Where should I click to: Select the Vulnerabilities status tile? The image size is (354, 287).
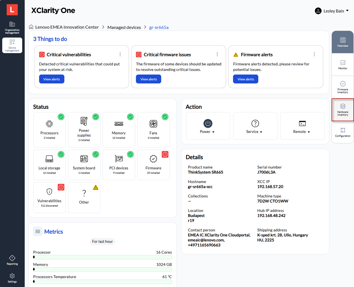tap(49, 197)
